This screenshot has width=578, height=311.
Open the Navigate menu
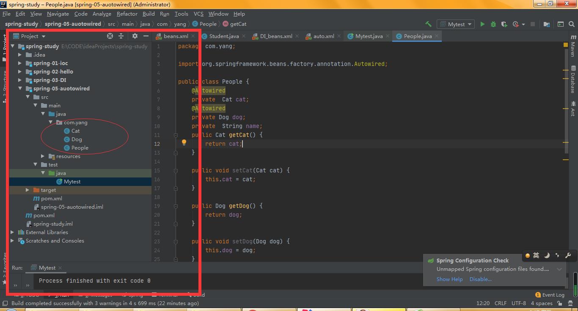tap(58, 14)
